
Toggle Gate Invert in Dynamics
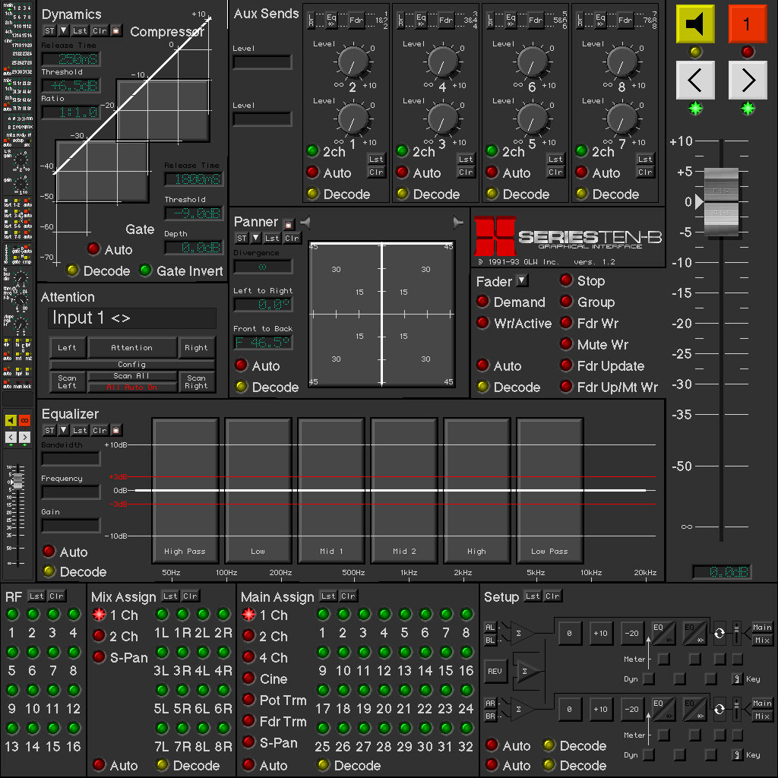[145, 270]
